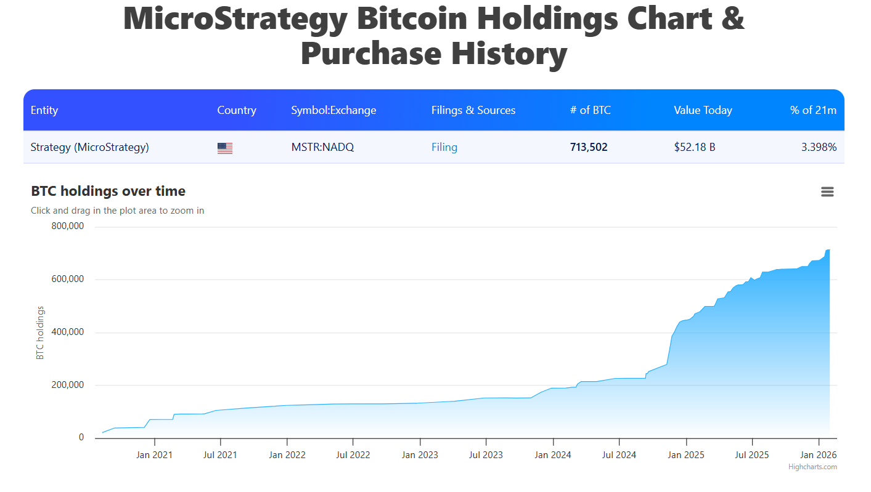Click the Jan 2021 x-axis label
871x492 pixels.
click(x=154, y=455)
